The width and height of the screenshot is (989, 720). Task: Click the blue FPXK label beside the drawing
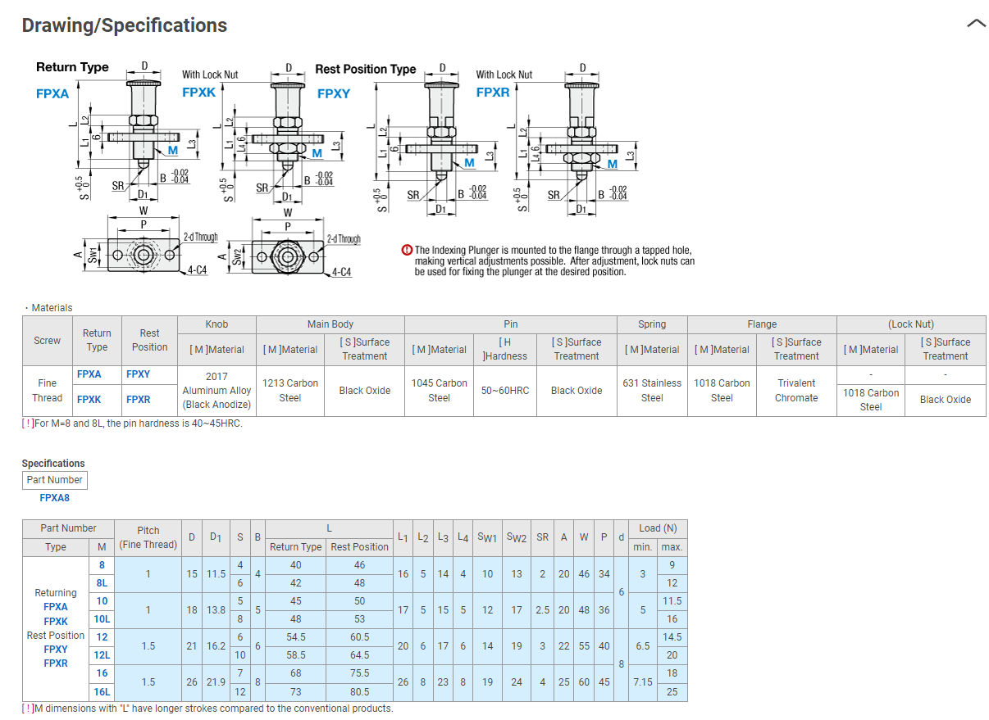click(198, 93)
